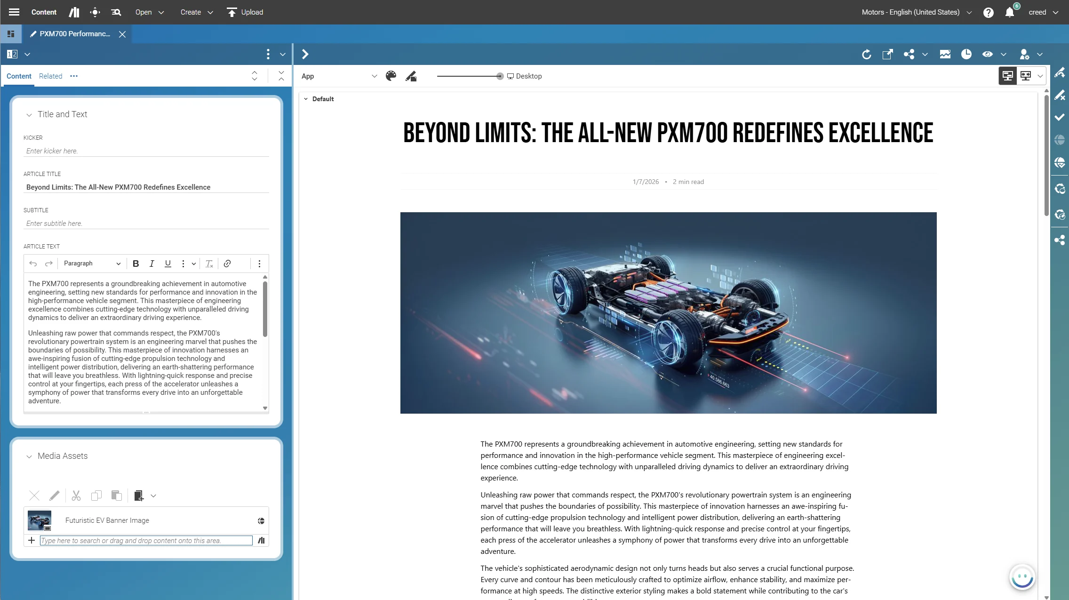
Task: Click the color palette icon
Action: tap(391, 76)
